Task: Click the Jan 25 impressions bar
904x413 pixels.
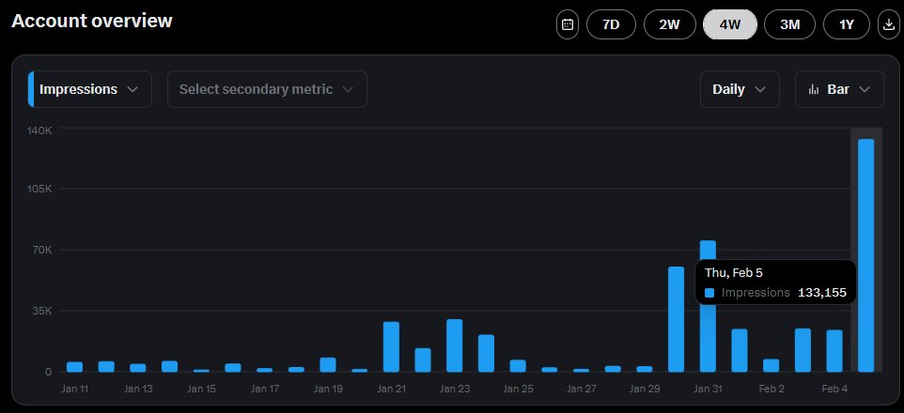Action: [x=518, y=366]
